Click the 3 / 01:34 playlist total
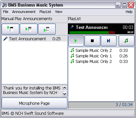This screenshot has width=136, height=118. point(124,105)
